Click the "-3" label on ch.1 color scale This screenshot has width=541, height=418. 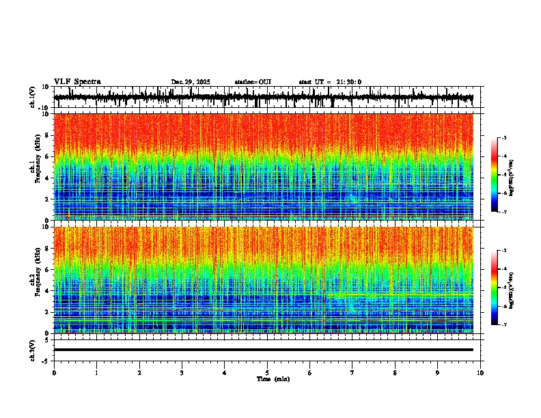pyautogui.click(x=504, y=137)
